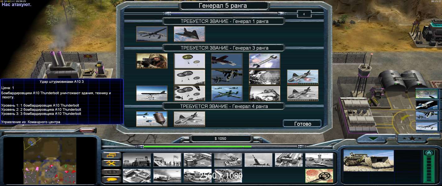The width and height of the screenshot is (442, 186).
Task: Click the green energy power meter
Action: [x=429, y=166]
